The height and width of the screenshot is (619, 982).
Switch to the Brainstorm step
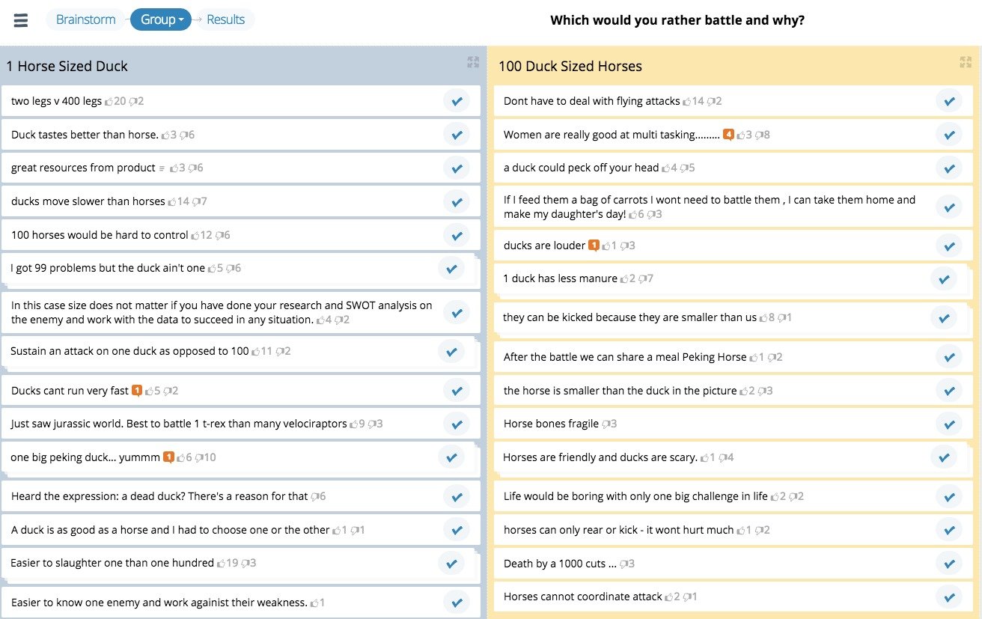click(x=86, y=19)
